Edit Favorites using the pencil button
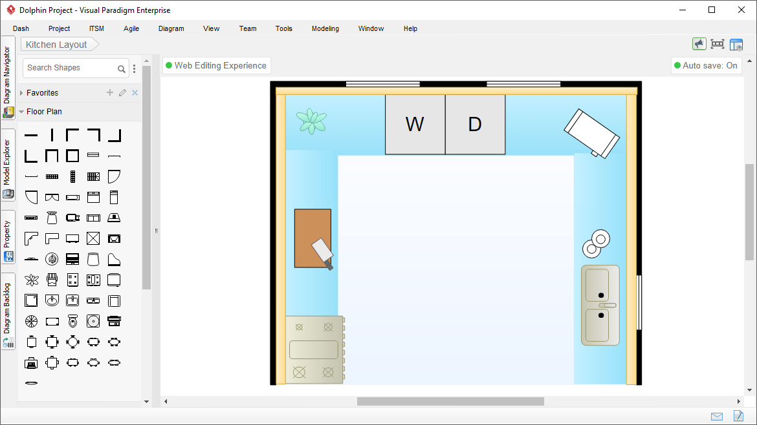Viewport: 757px width, 425px height. (122, 92)
